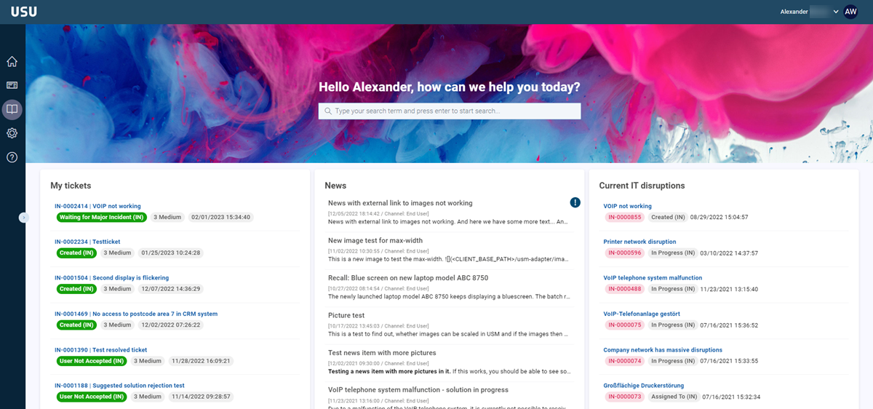Open ticket IN-0001469 No access to postcode area
873x409 pixels.
[136, 314]
